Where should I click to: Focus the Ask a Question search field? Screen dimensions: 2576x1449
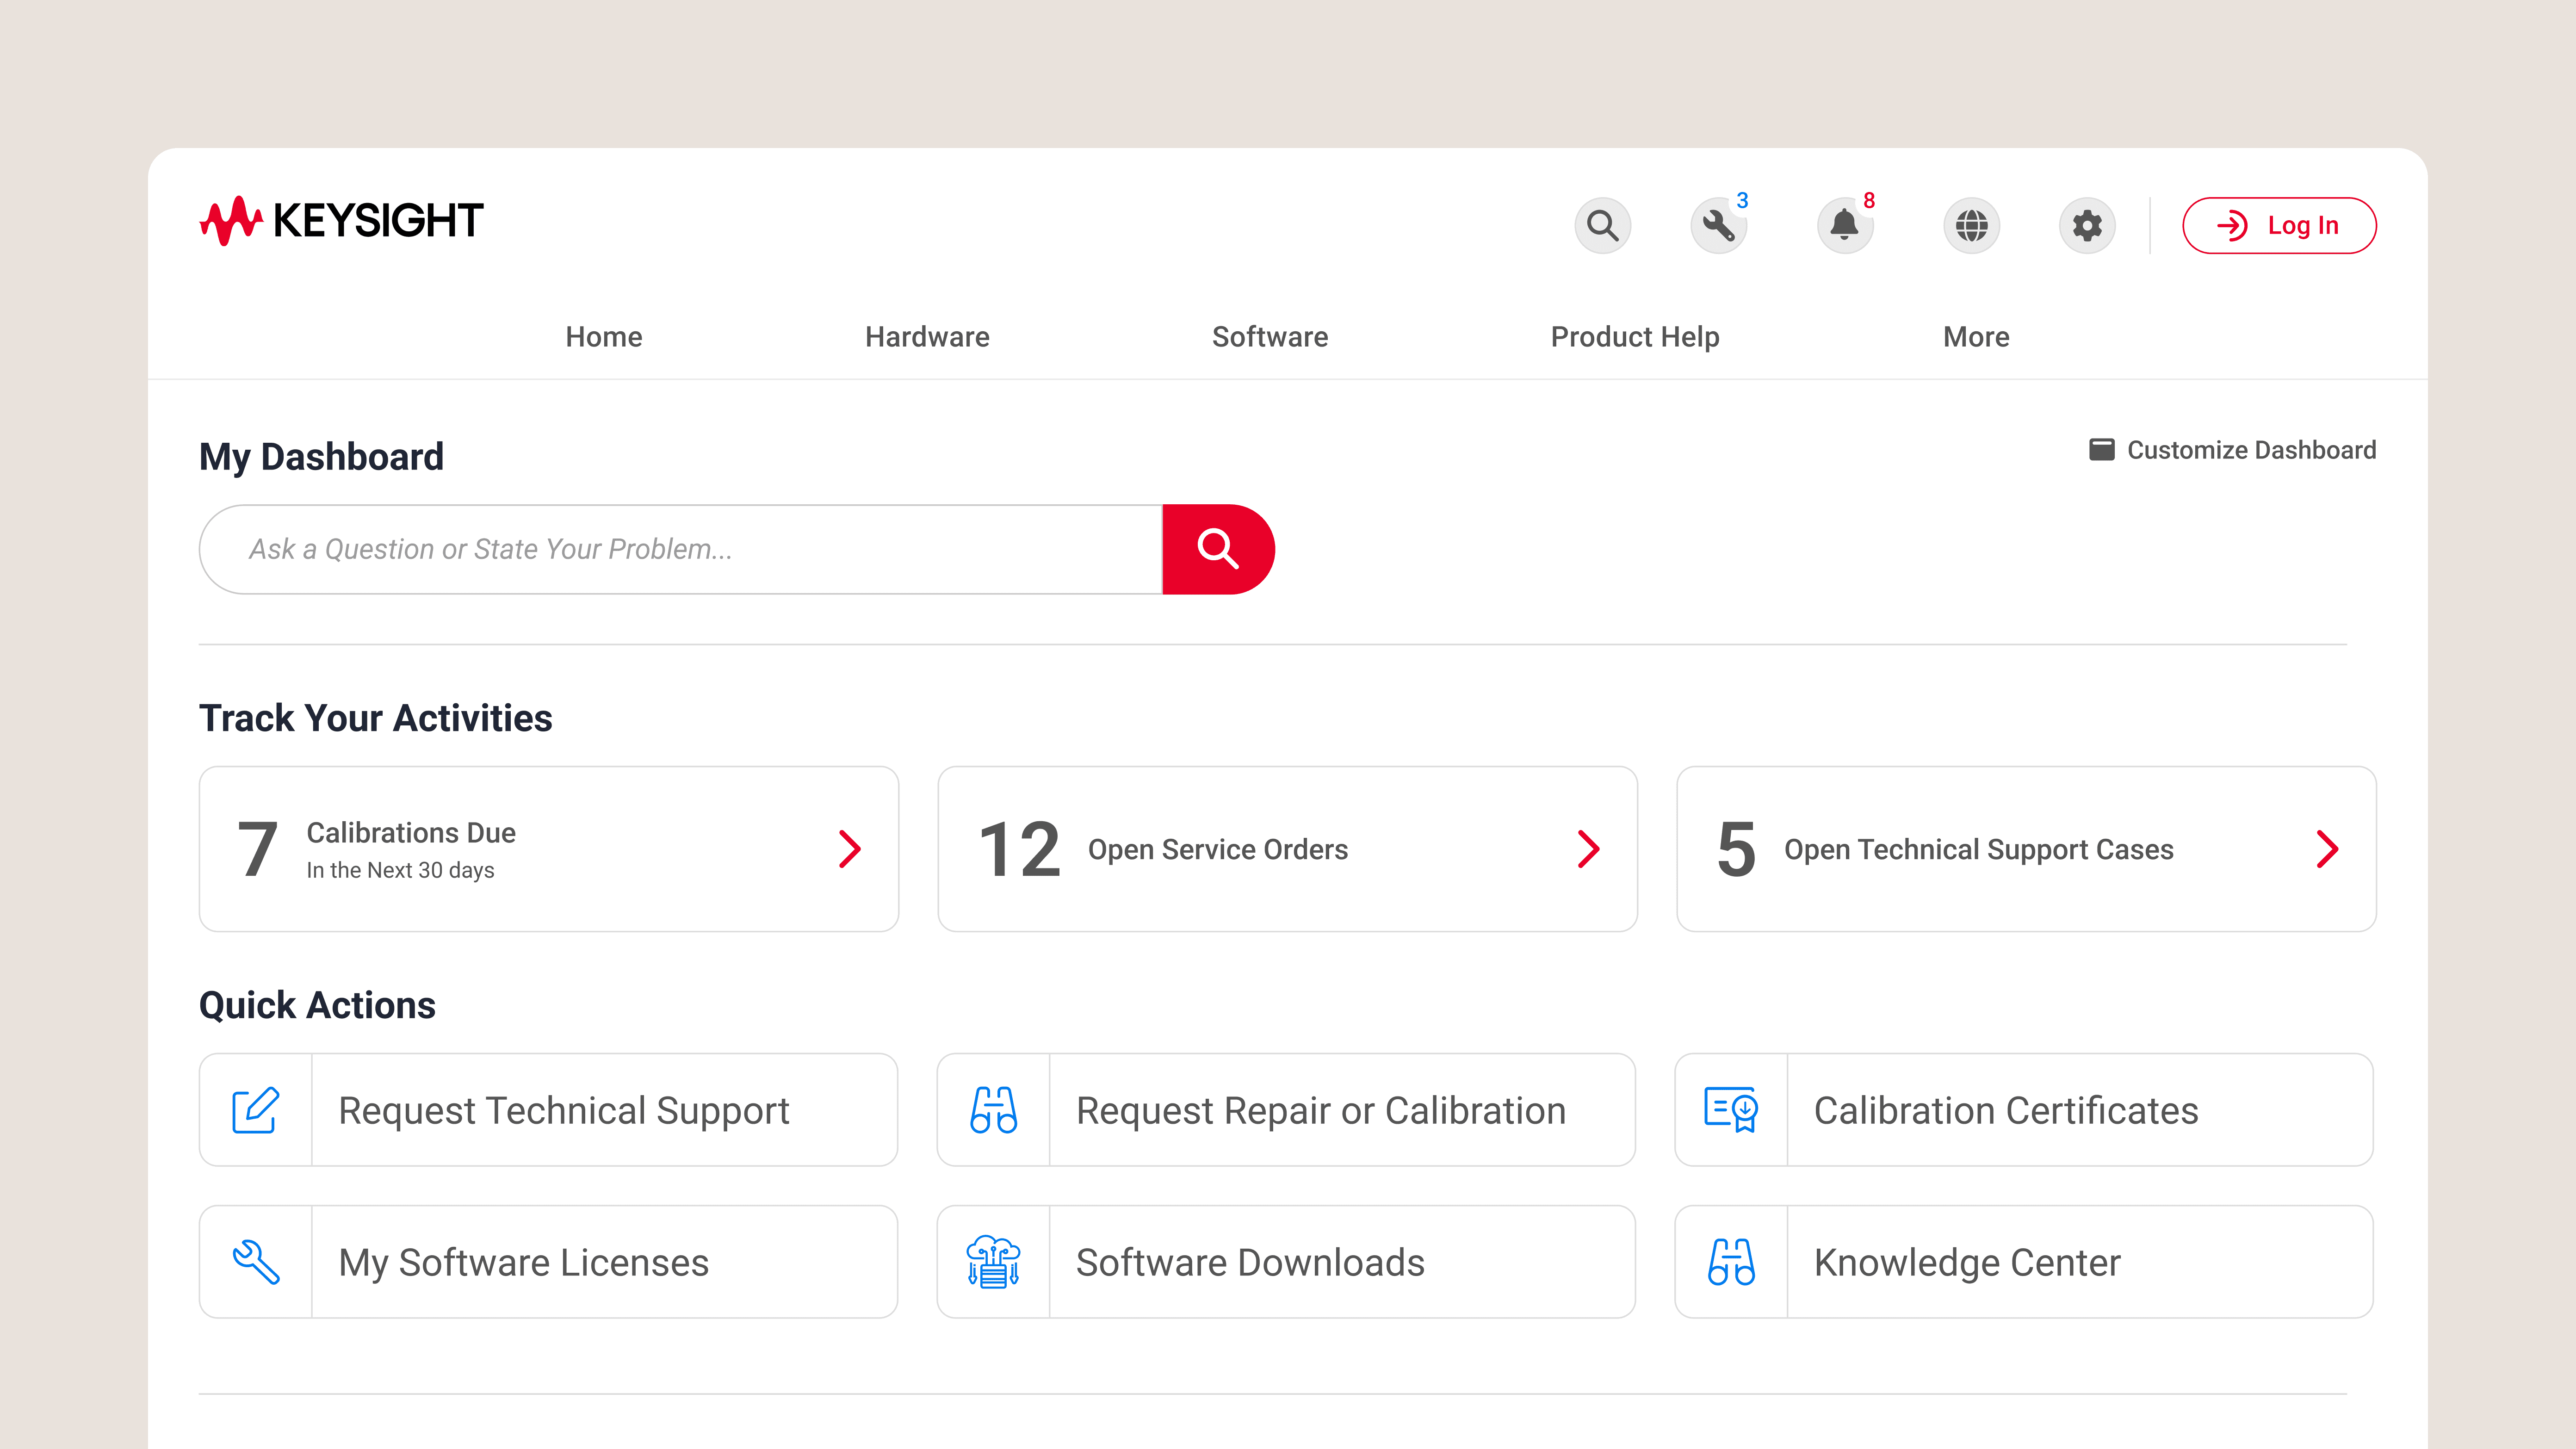(x=680, y=549)
